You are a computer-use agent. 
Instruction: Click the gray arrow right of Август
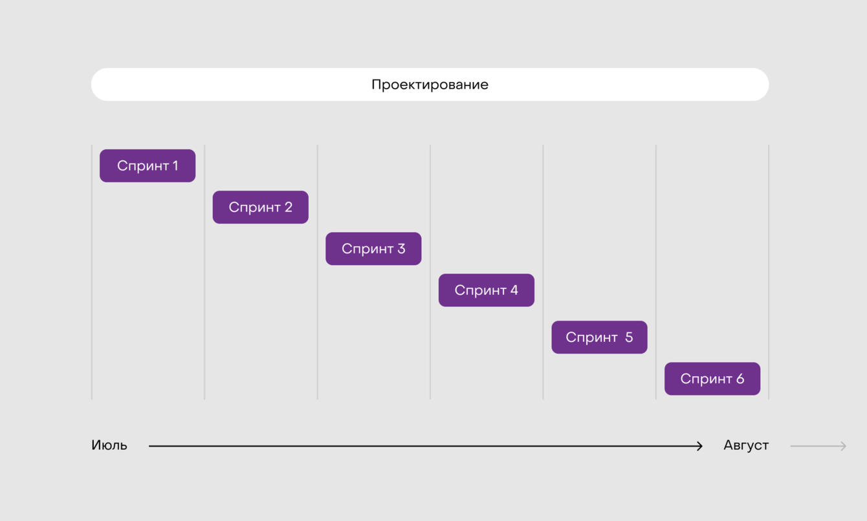click(817, 446)
